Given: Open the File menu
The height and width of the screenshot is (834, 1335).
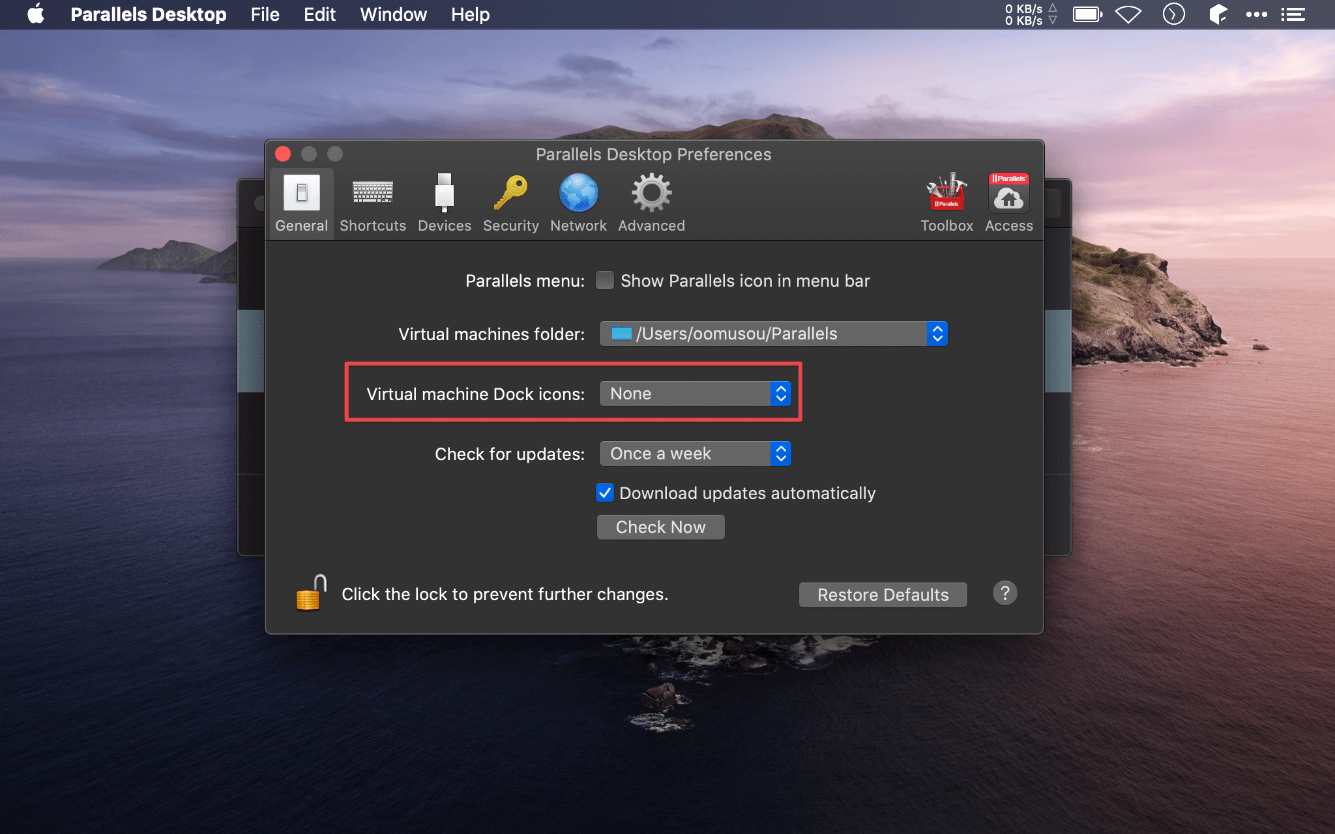Looking at the screenshot, I should coord(265,14).
